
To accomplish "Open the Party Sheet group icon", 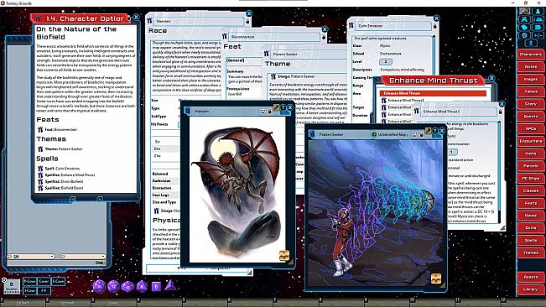I will point(538,19).
